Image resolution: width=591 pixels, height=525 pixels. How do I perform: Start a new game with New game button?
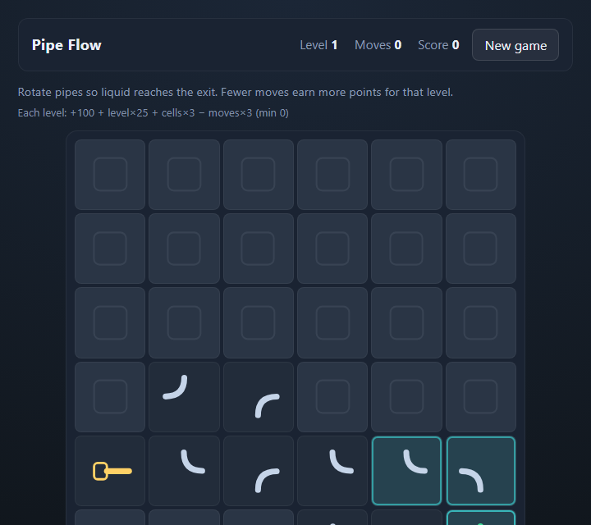[x=515, y=45]
